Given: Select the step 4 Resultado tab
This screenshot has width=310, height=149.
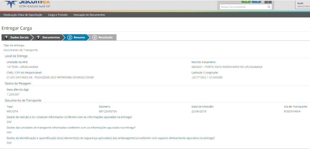Looking at the screenshot, I should point(103,37).
